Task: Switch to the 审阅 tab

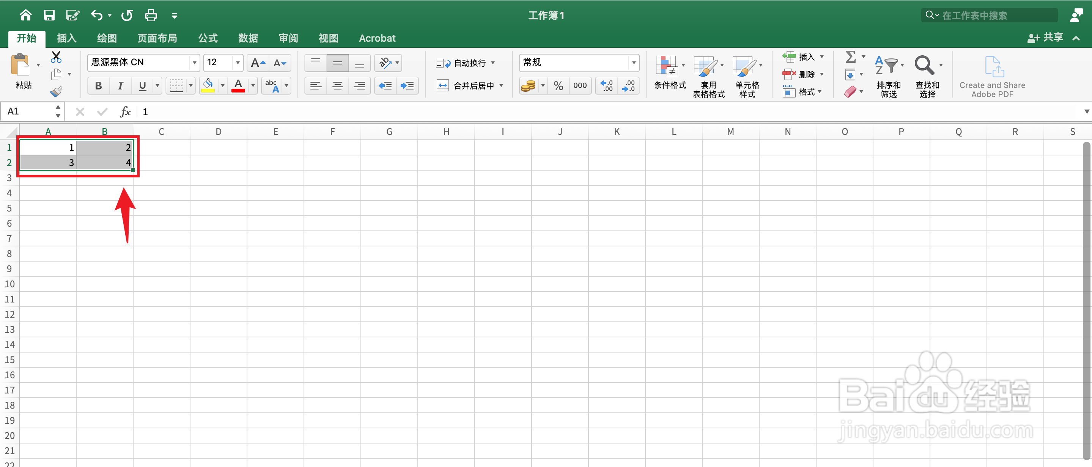Action: (x=288, y=39)
